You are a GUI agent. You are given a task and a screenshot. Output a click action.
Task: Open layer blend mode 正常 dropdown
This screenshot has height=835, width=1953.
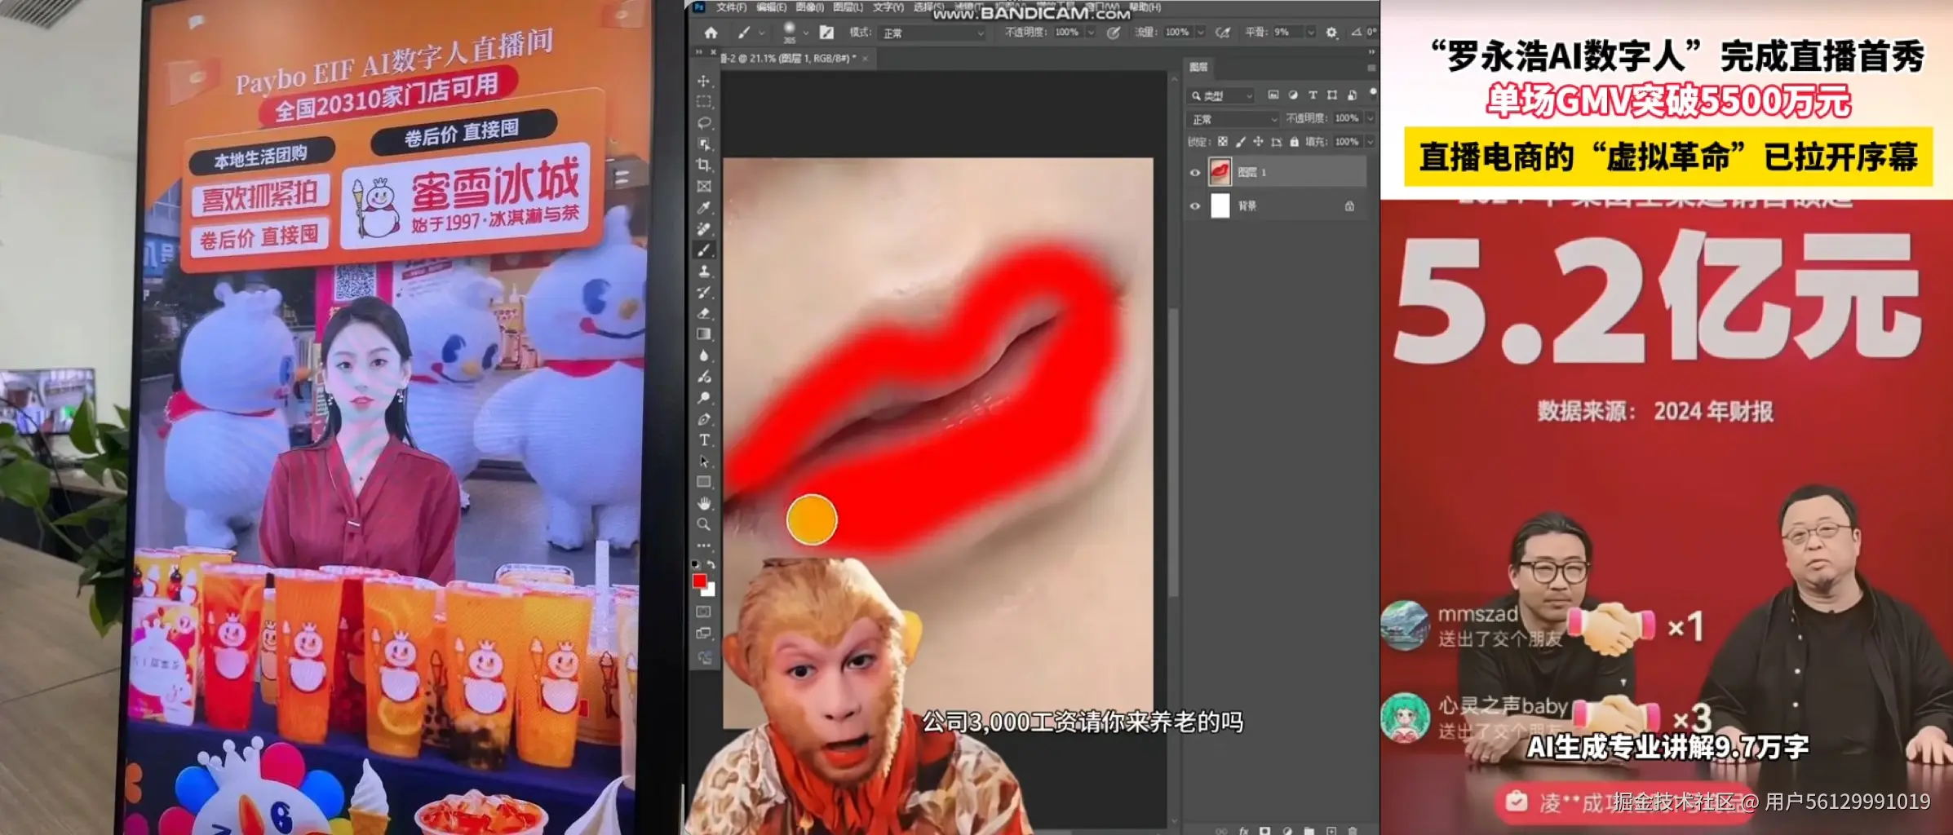(x=1232, y=119)
